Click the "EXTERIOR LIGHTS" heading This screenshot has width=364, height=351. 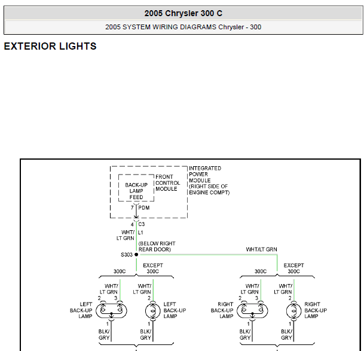pos(50,46)
